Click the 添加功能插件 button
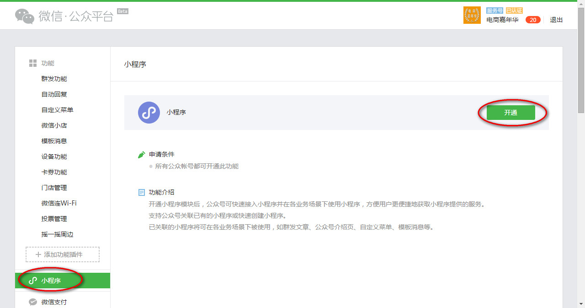Viewport: 585px width, 308px height. [x=63, y=254]
